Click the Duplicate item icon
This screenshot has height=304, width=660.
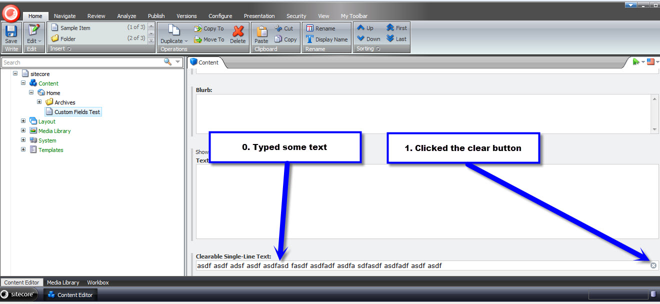pos(174,31)
